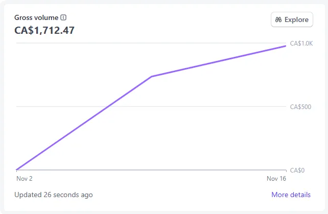Click the binoculars icon in Explore button
The image size is (328, 214).
pyautogui.click(x=278, y=19)
